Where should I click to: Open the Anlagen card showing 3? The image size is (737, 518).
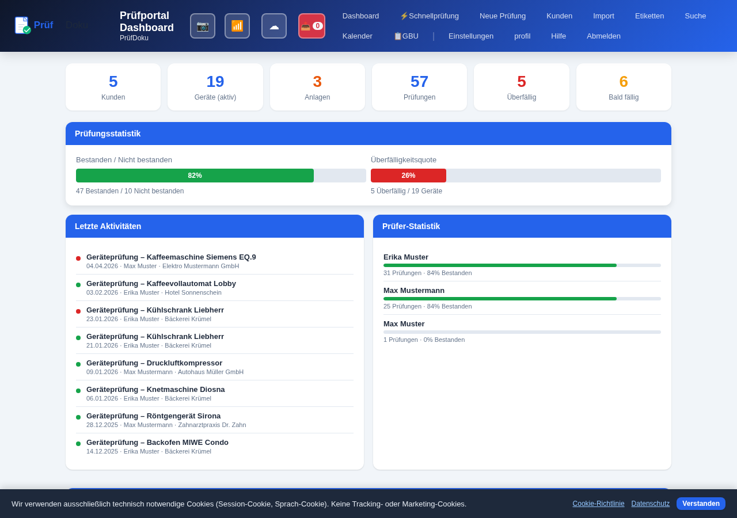(x=317, y=87)
